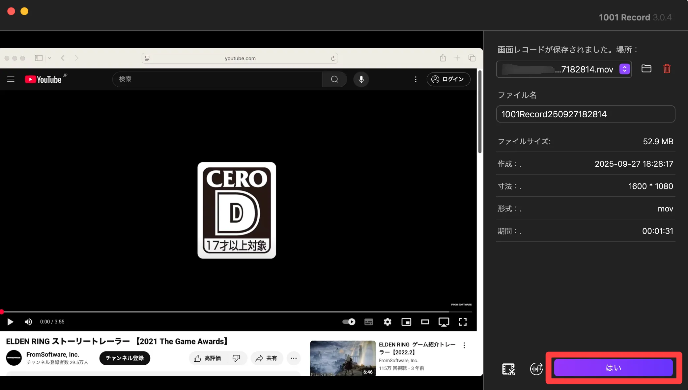The height and width of the screenshot is (390, 688).
Task: Click the ファイル名 filename input field
Action: point(585,114)
